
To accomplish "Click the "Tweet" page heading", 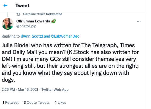I will [x=22, y=6].
